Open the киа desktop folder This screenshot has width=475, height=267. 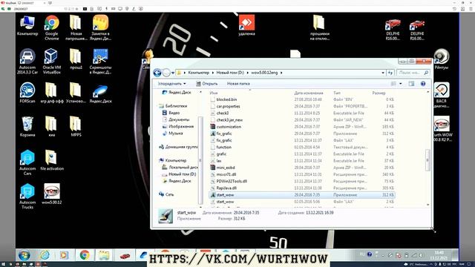pos(51,127)
